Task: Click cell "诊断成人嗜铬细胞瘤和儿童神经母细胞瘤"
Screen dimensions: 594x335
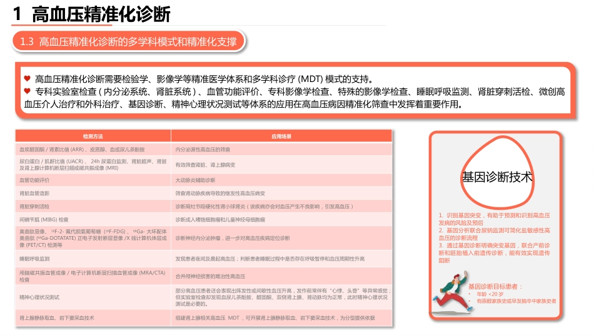Action: click(x=281, y=220)
